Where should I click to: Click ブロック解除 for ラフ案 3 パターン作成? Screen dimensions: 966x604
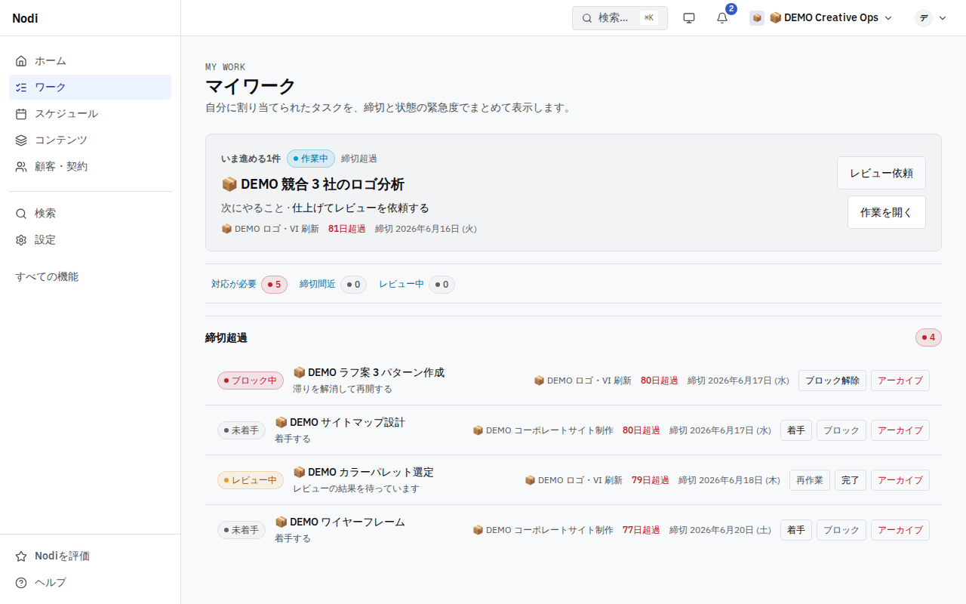tap(832, 381)
